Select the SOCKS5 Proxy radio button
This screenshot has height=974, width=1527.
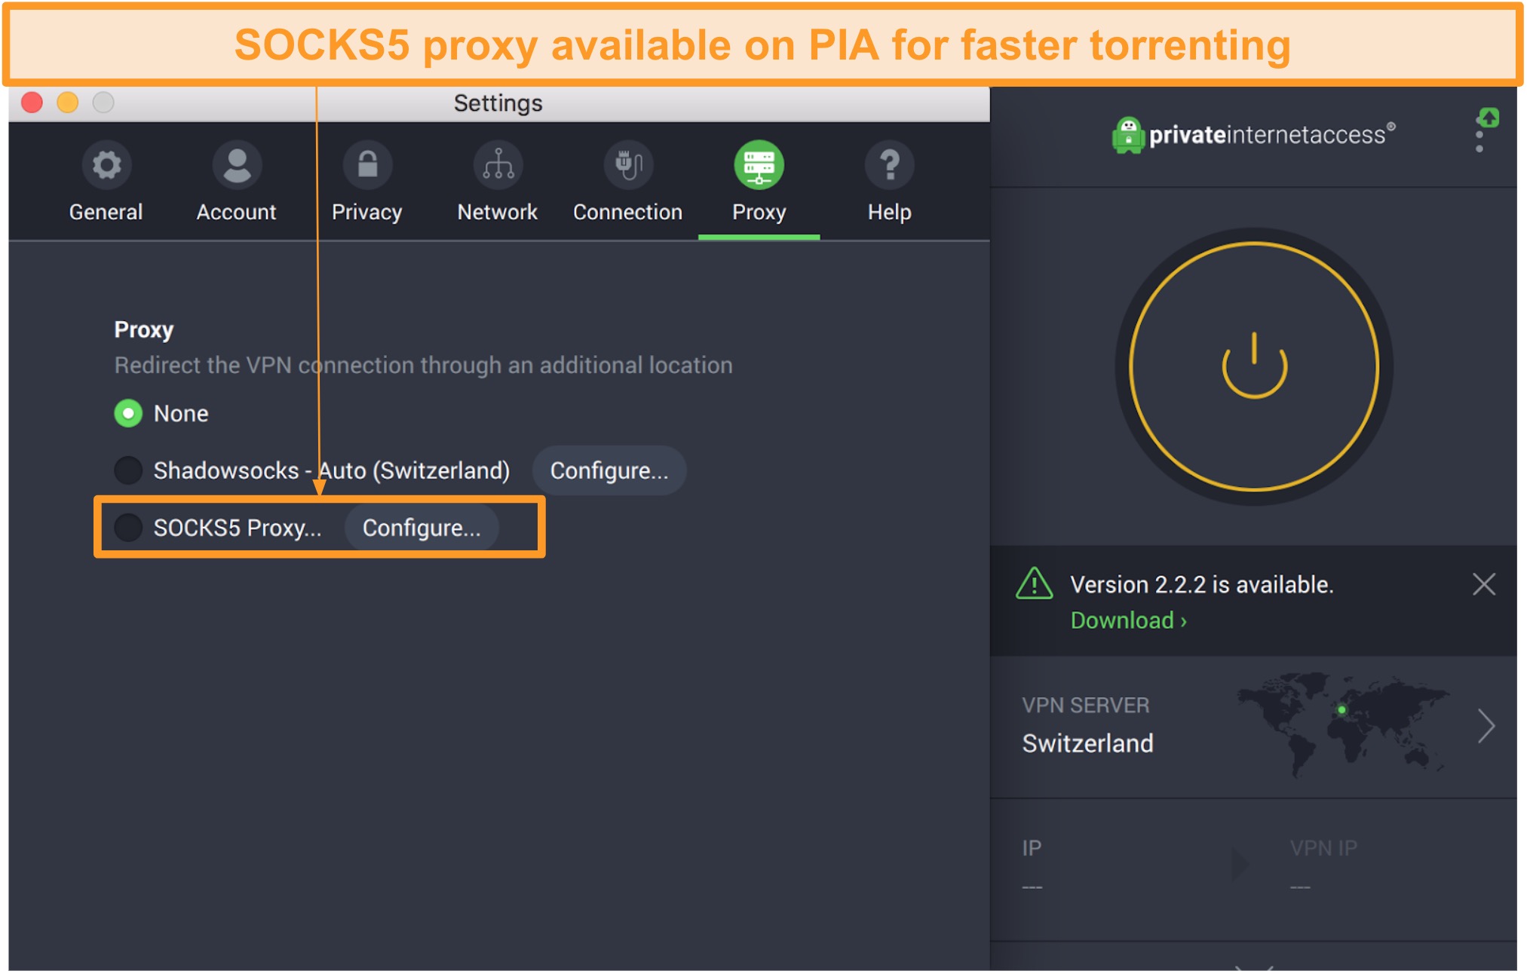(x=128, y=528)
